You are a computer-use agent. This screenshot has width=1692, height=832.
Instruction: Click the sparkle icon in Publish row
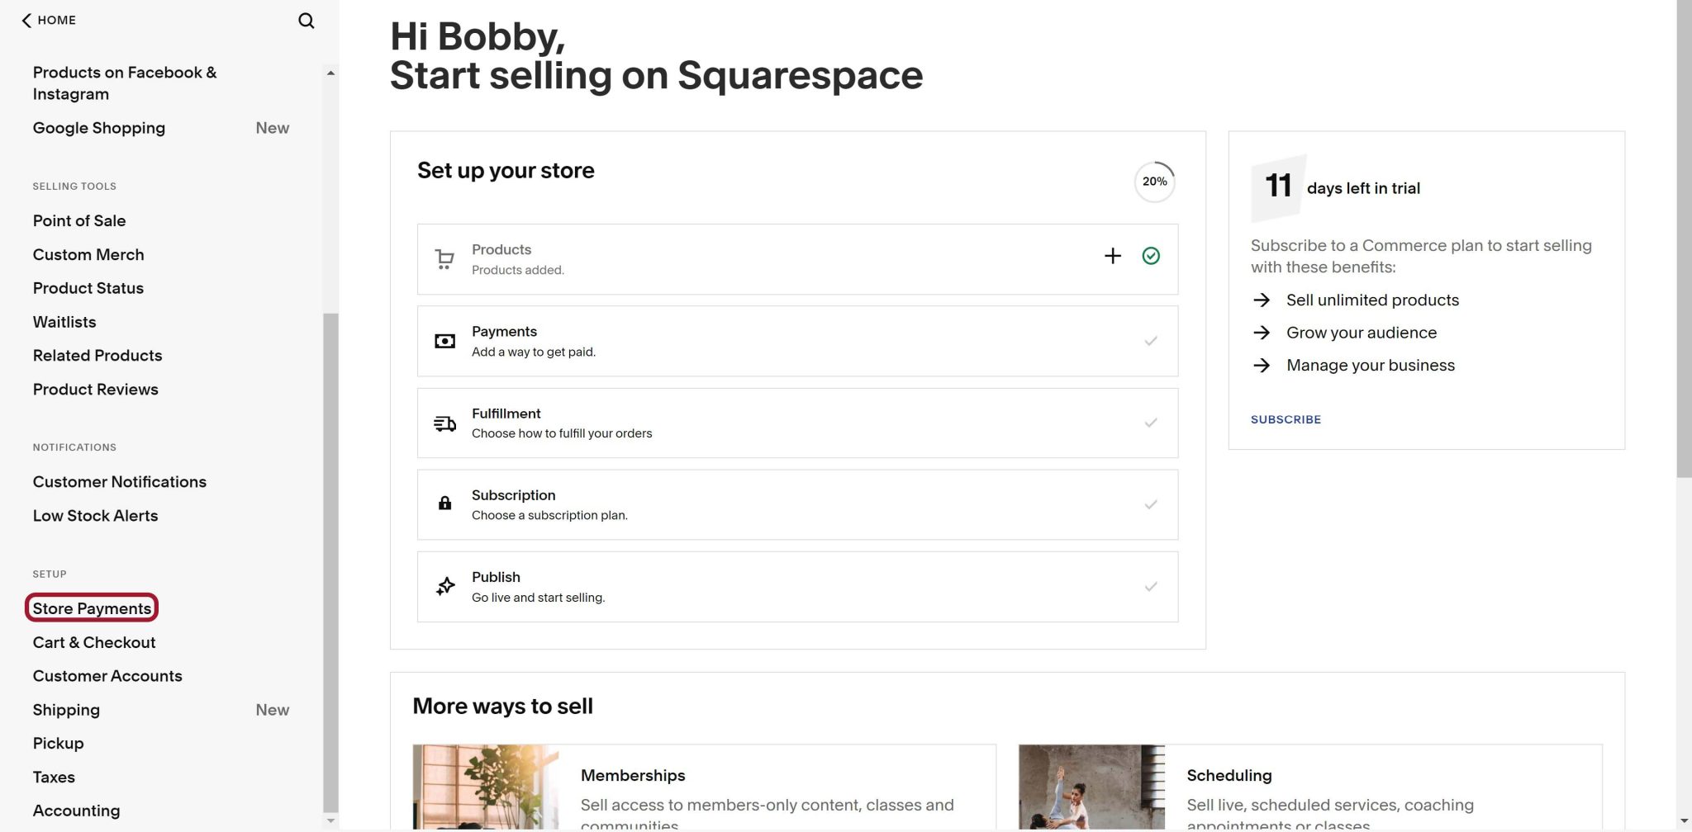pos(445,586)
